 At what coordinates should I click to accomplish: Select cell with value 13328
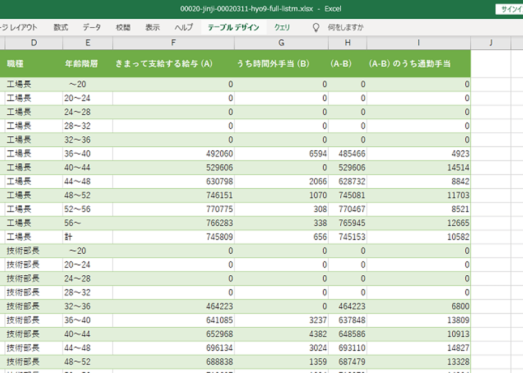tap(419, 362)
